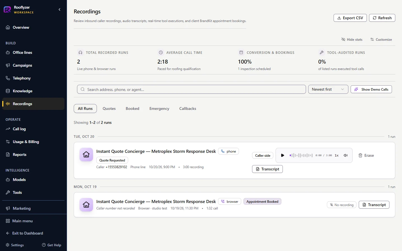Play the Oct 20 recording
The height and width of the screenshot is (251, 402).
pos(283,155)
